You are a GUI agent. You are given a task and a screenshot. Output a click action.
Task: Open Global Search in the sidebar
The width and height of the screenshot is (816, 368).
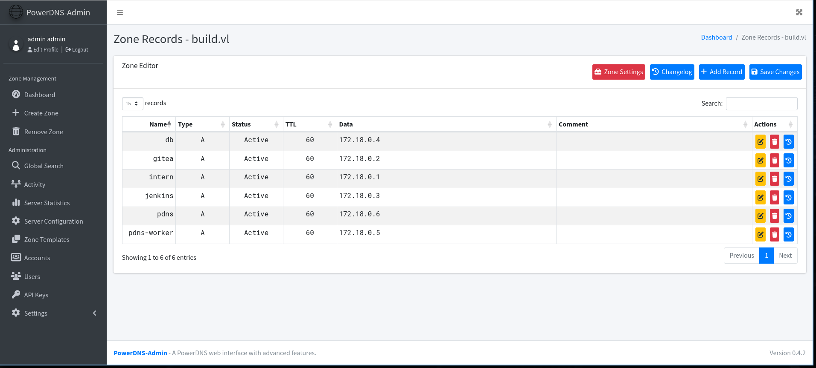(53, 166)
